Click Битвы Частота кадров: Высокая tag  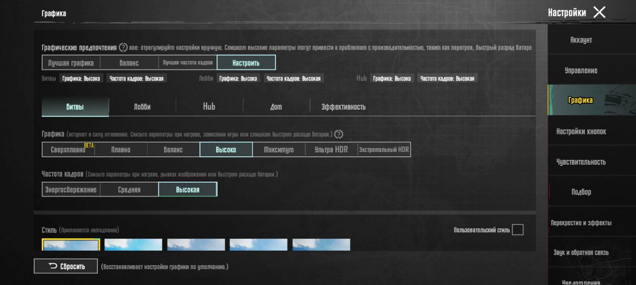click(x=136, y=78)
